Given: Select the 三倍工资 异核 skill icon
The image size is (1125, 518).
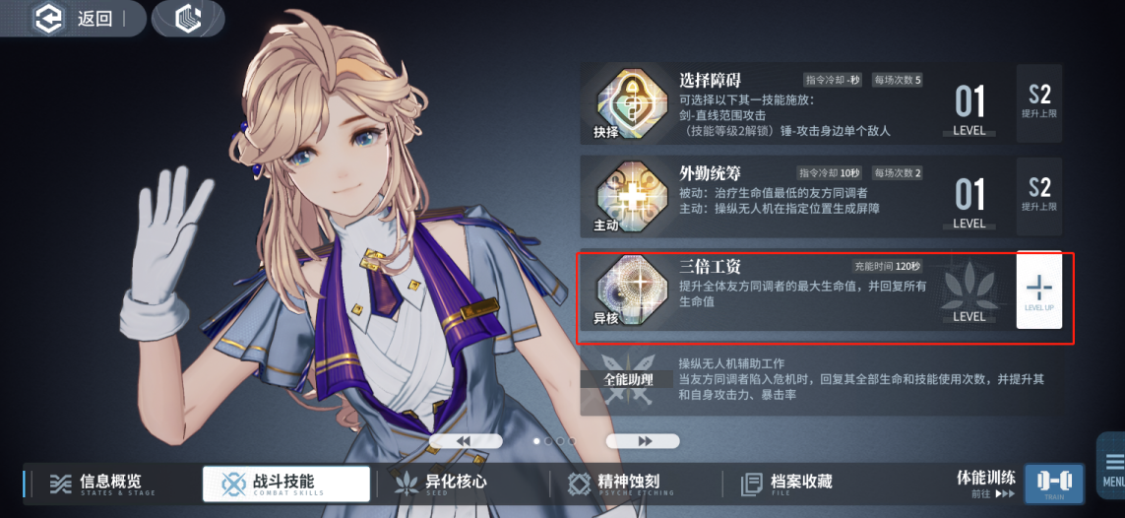Looking at the screenshot, I should point(623,290).
